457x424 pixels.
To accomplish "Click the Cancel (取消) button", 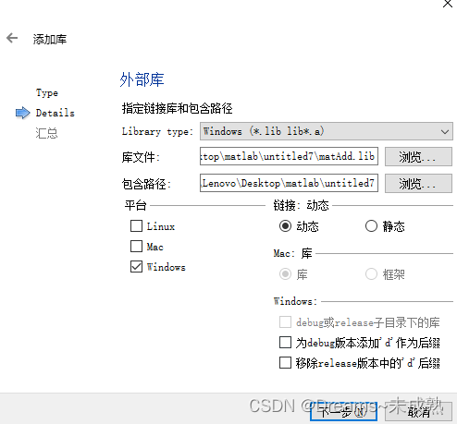I will pos(418,411).
